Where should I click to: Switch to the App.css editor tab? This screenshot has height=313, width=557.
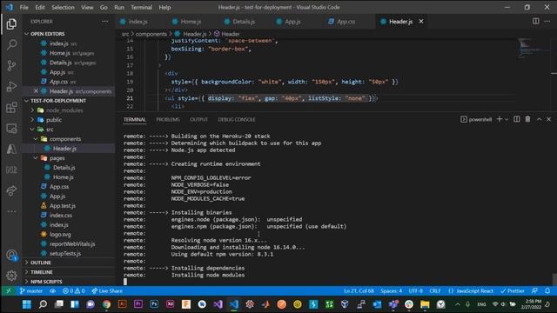(x=346, y=22)
